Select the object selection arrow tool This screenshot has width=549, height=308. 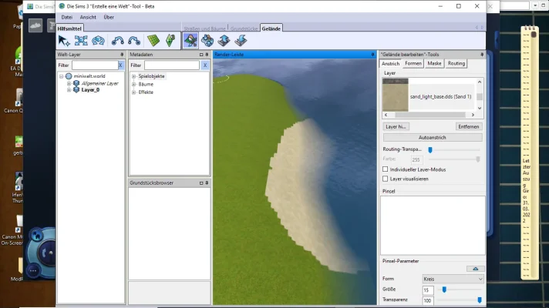click(65, 41)
